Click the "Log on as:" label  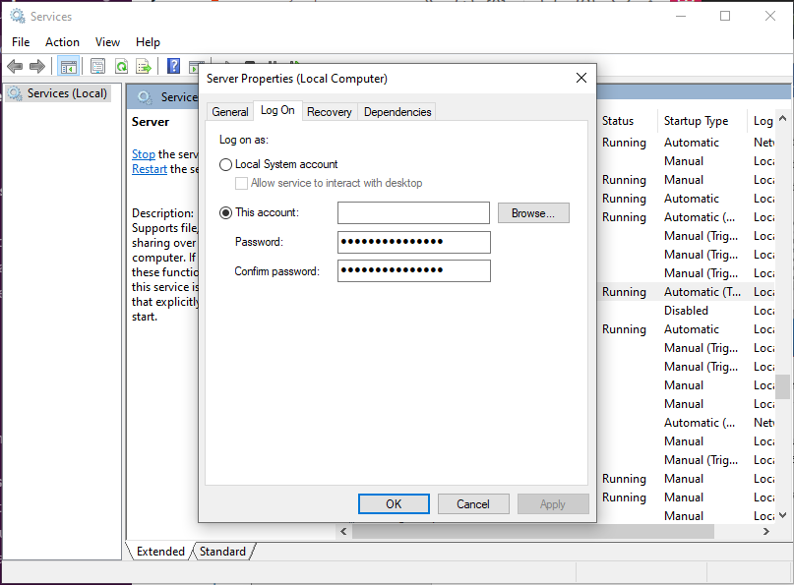[244, 140]
